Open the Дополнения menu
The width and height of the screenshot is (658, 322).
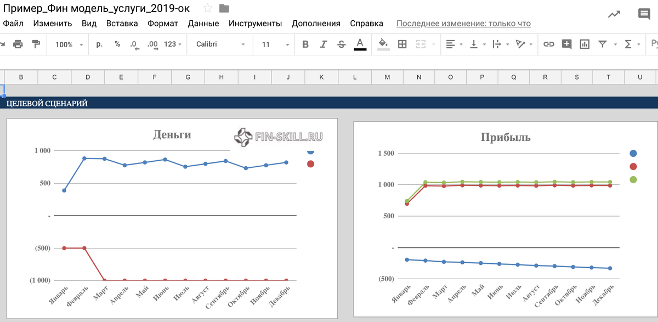tap(316, 24)
